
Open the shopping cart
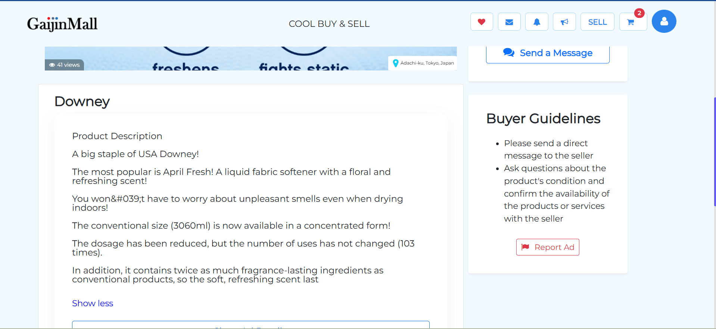631,22
